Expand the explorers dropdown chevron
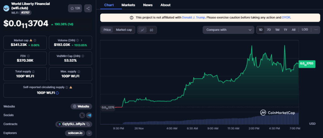Screen dimensions: 323x138 point(89,133)
